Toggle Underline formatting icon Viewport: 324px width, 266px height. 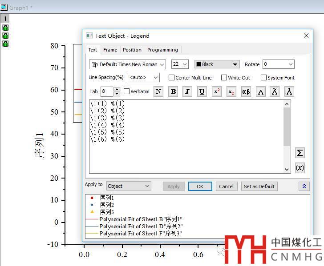pos(202,92)
